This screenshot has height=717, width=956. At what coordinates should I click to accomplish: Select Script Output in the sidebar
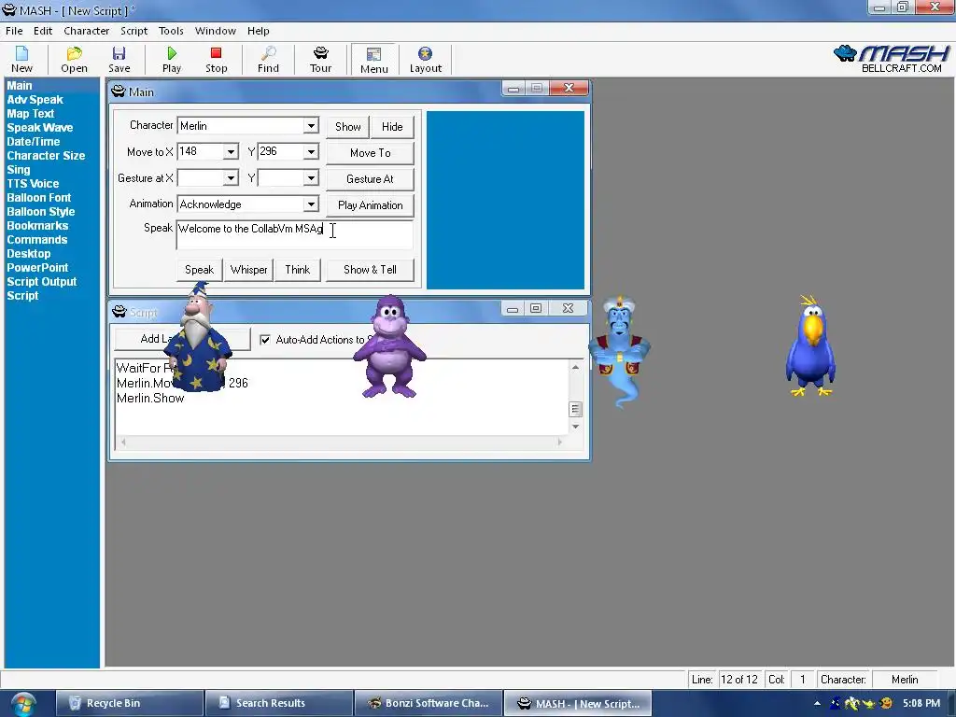pos(41,282)
